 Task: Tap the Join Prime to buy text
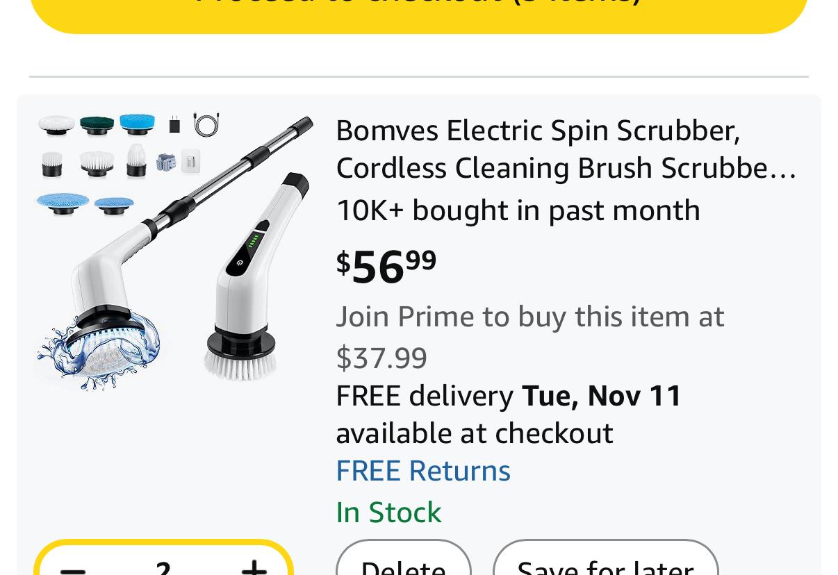[x=529, y=317]
